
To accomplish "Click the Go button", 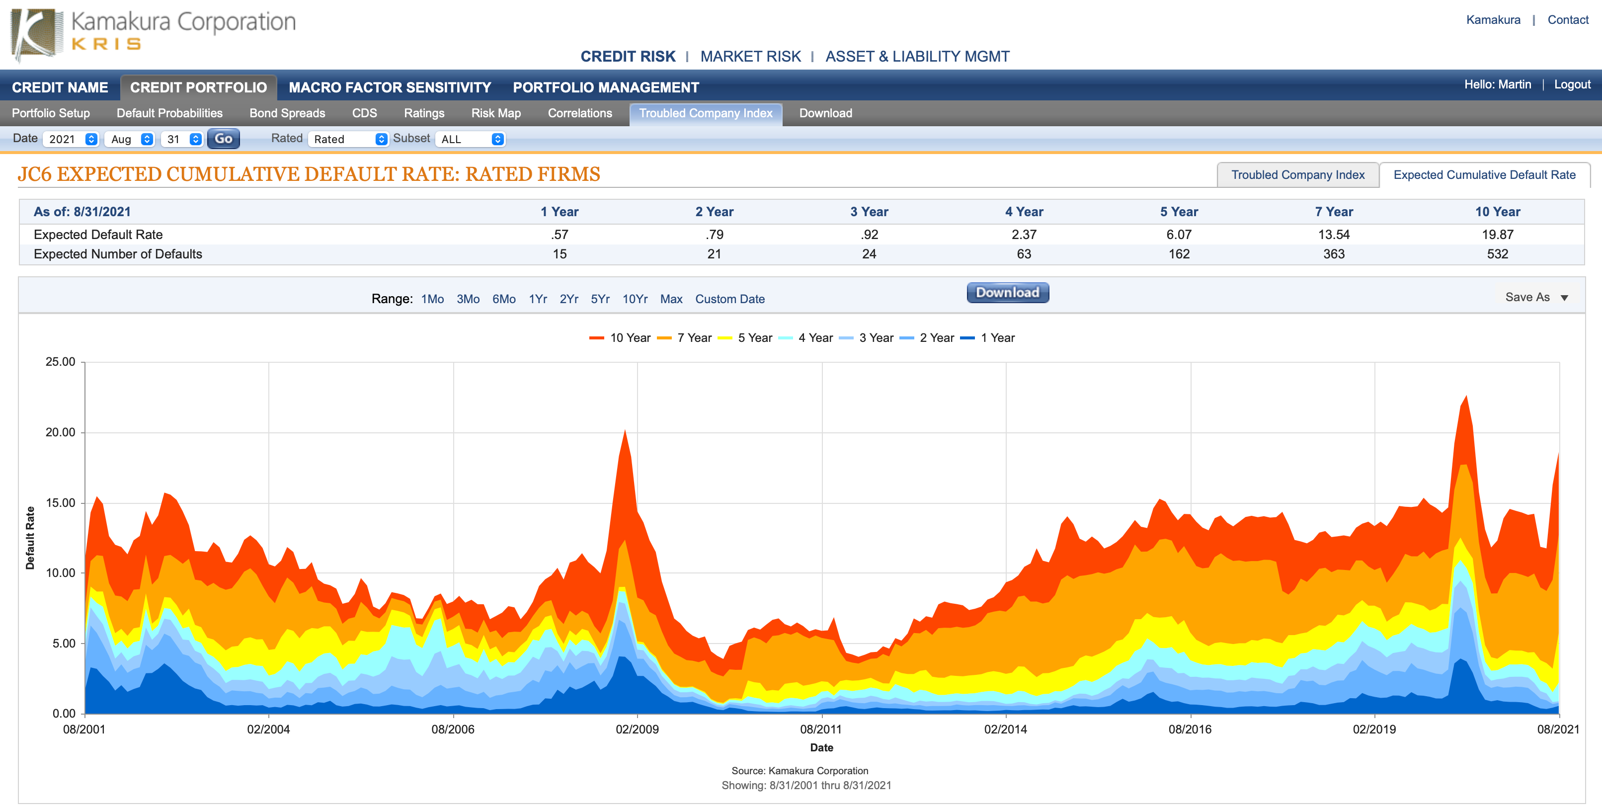I will 223,139.
